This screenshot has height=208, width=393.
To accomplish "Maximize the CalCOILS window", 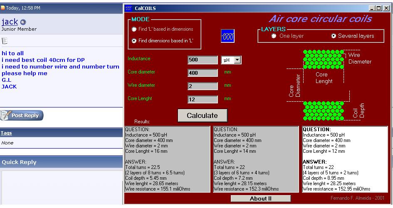I will (379, 8).
